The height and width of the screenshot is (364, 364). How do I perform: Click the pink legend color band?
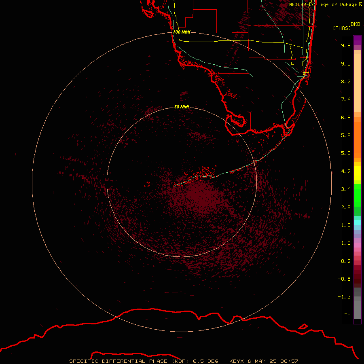pyautogui.click(x=357, y=245)
